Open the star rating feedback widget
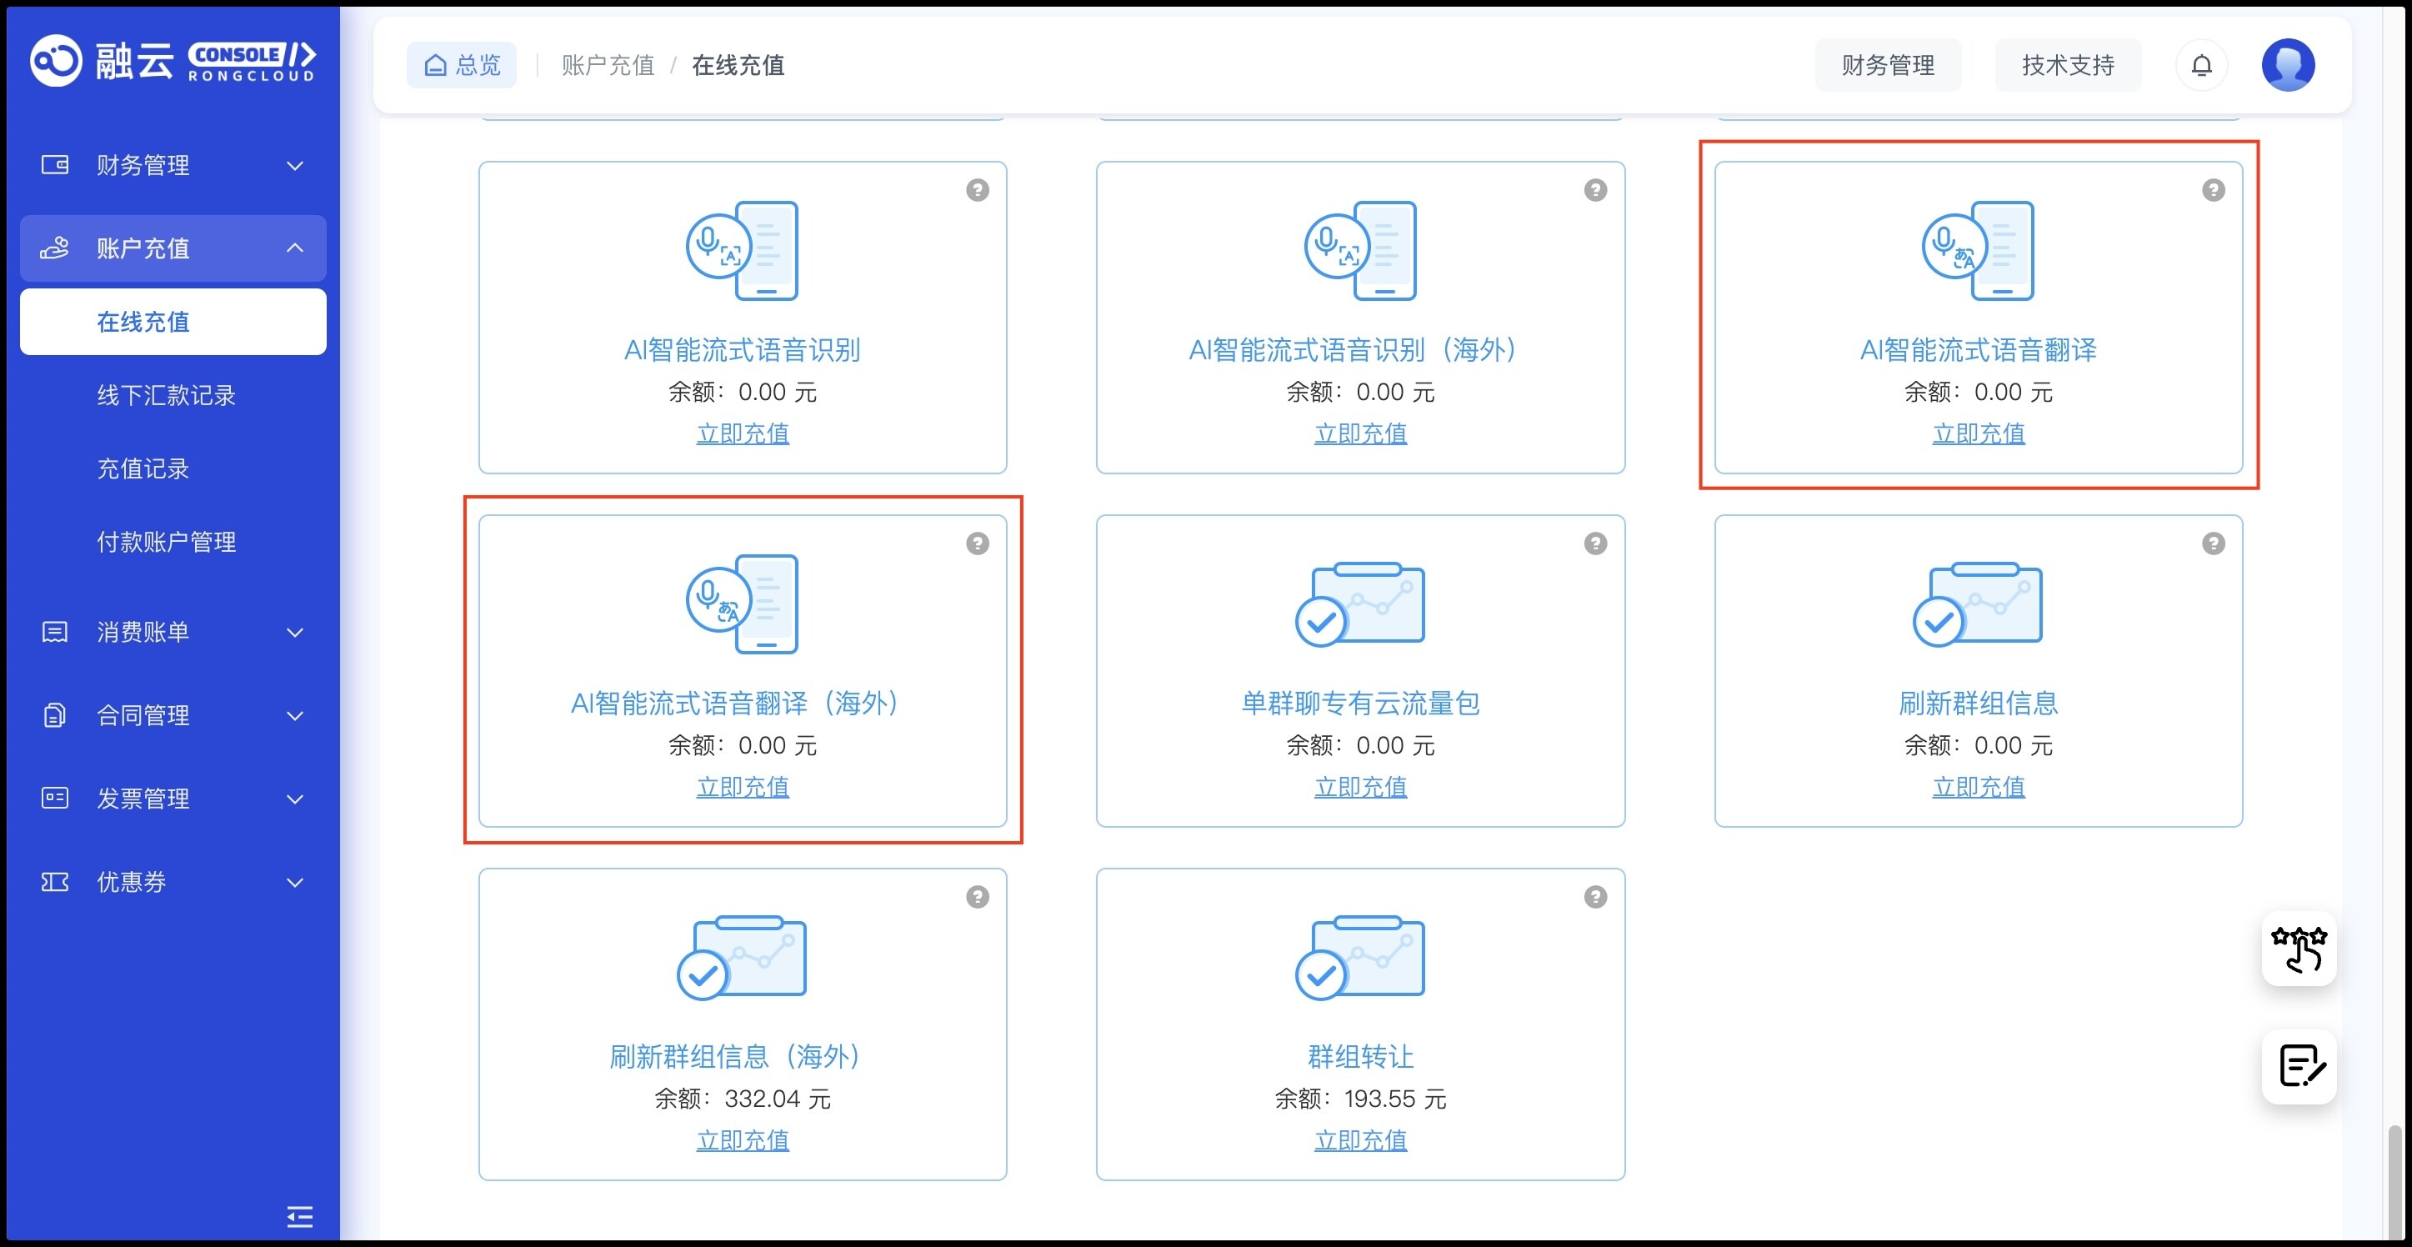Viewport: 2412px width, 1247px height. (x=2299, y=949)
